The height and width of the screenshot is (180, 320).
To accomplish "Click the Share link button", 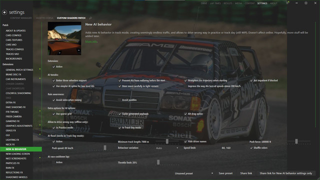I will click(246, 173).
